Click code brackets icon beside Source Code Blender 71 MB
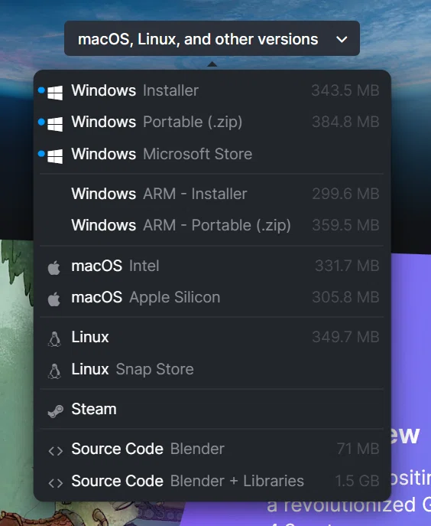 [56, 451]
